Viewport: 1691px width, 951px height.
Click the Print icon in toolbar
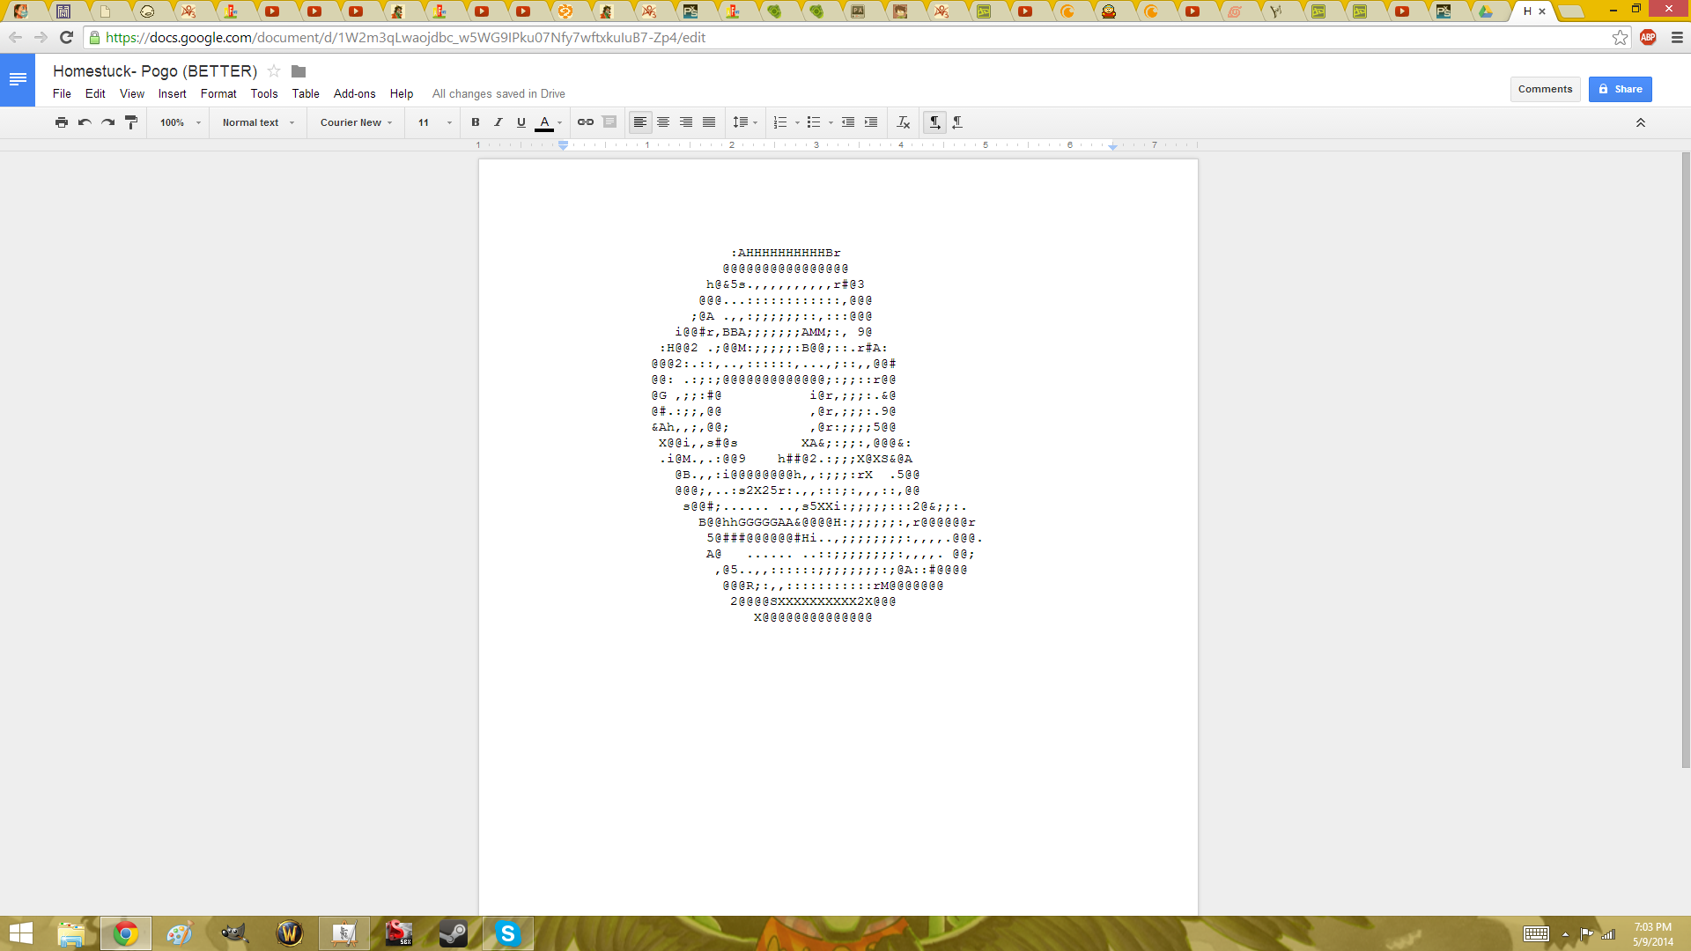(61, 122)
